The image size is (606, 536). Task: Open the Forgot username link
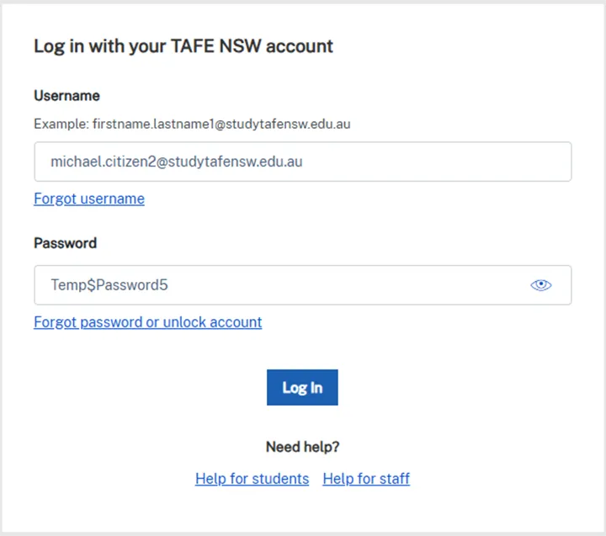point(89,199)
